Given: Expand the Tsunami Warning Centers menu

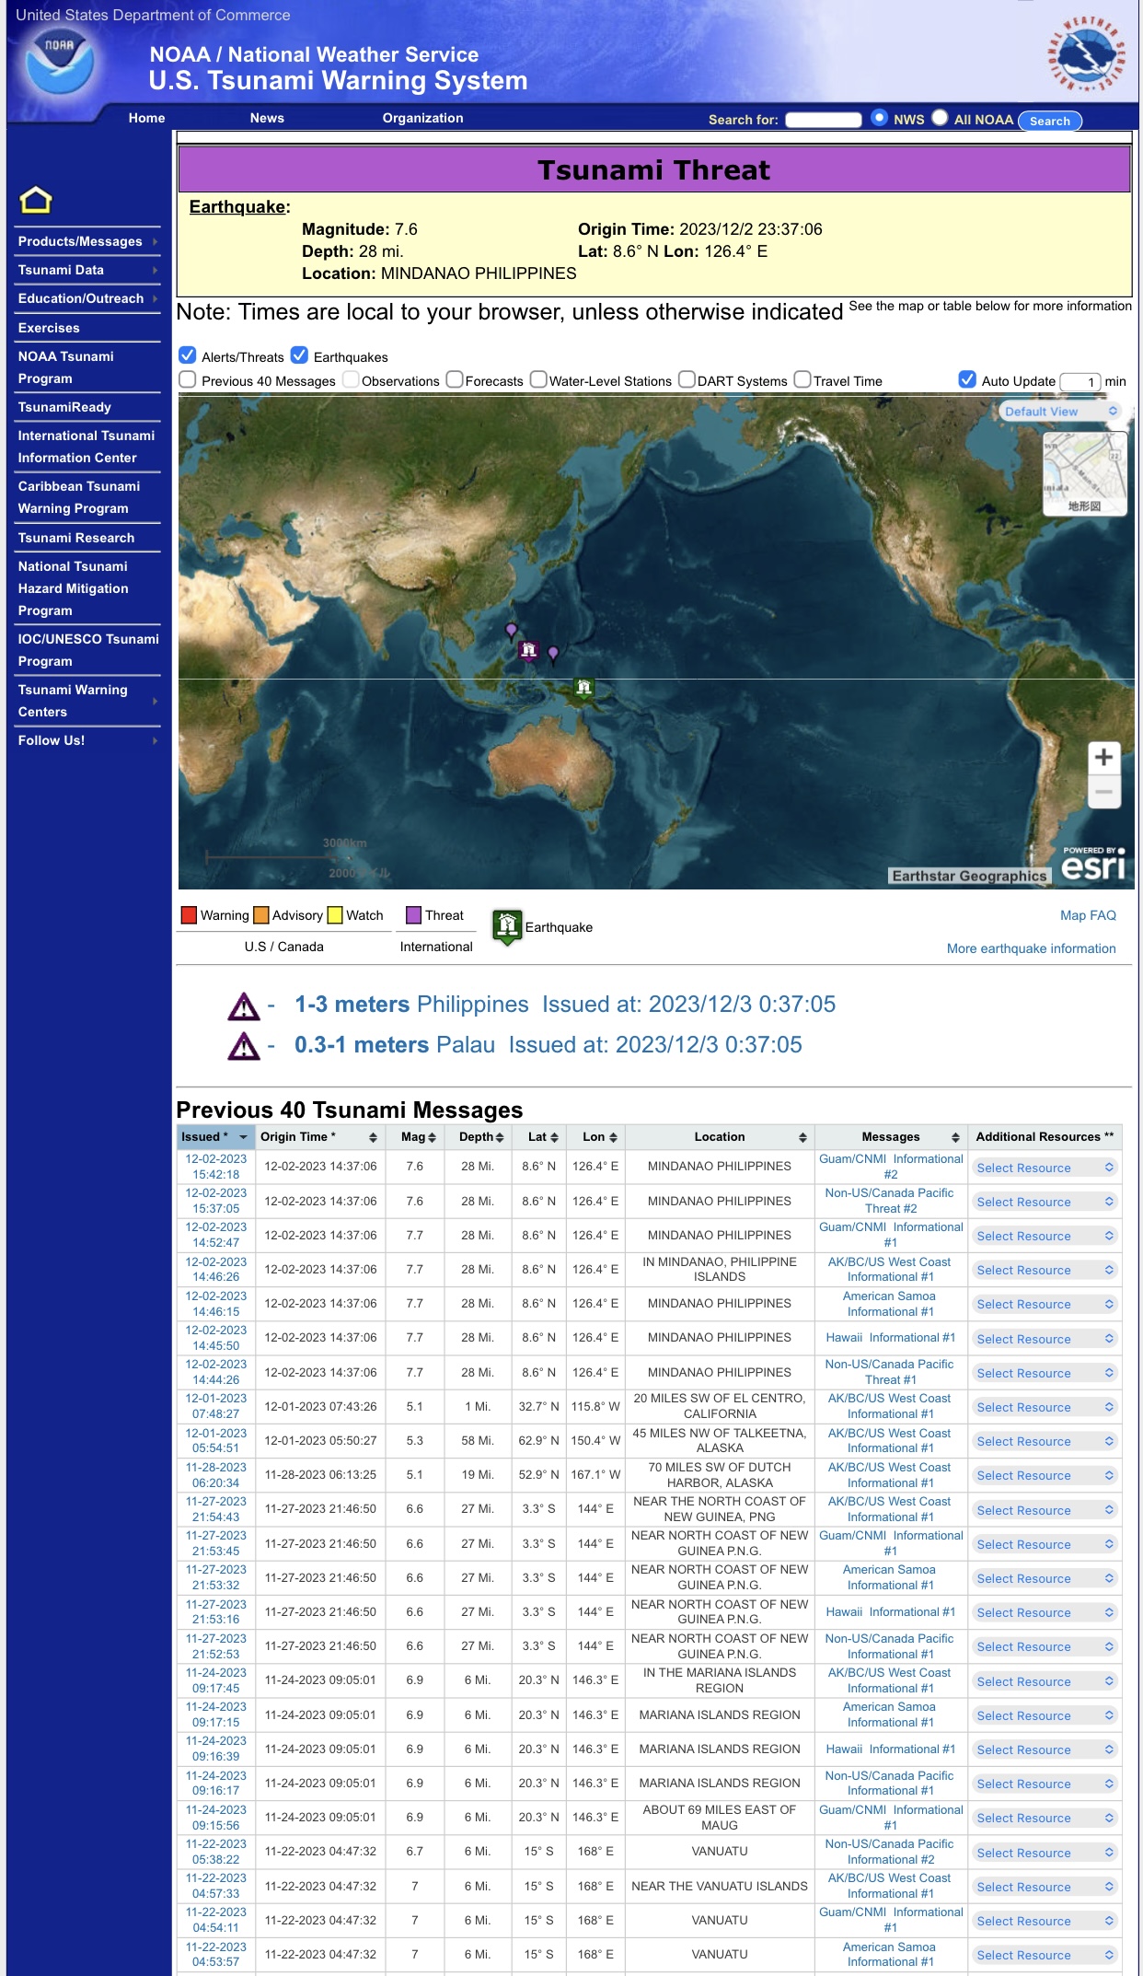Looking at the screenshot, I should click(87, 701).
